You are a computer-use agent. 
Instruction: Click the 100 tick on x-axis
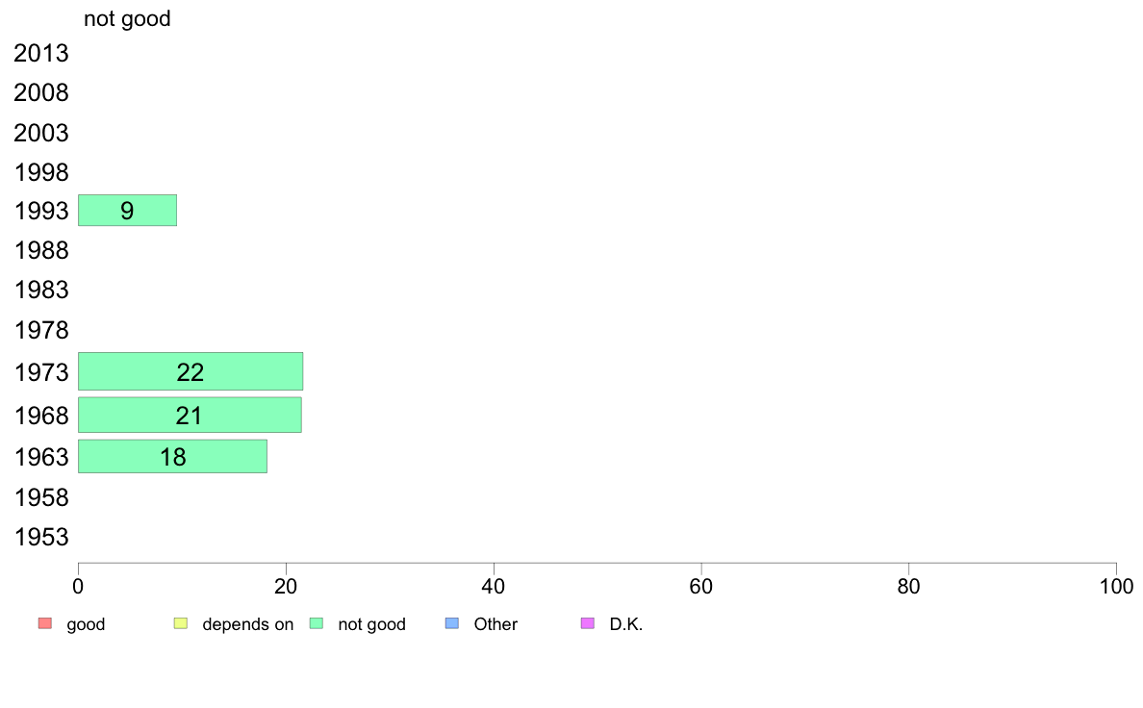(1116, 586)
